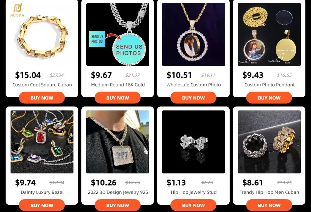Buy the $1.13 Hip Hop Jewelry Stud

point(193,205)
